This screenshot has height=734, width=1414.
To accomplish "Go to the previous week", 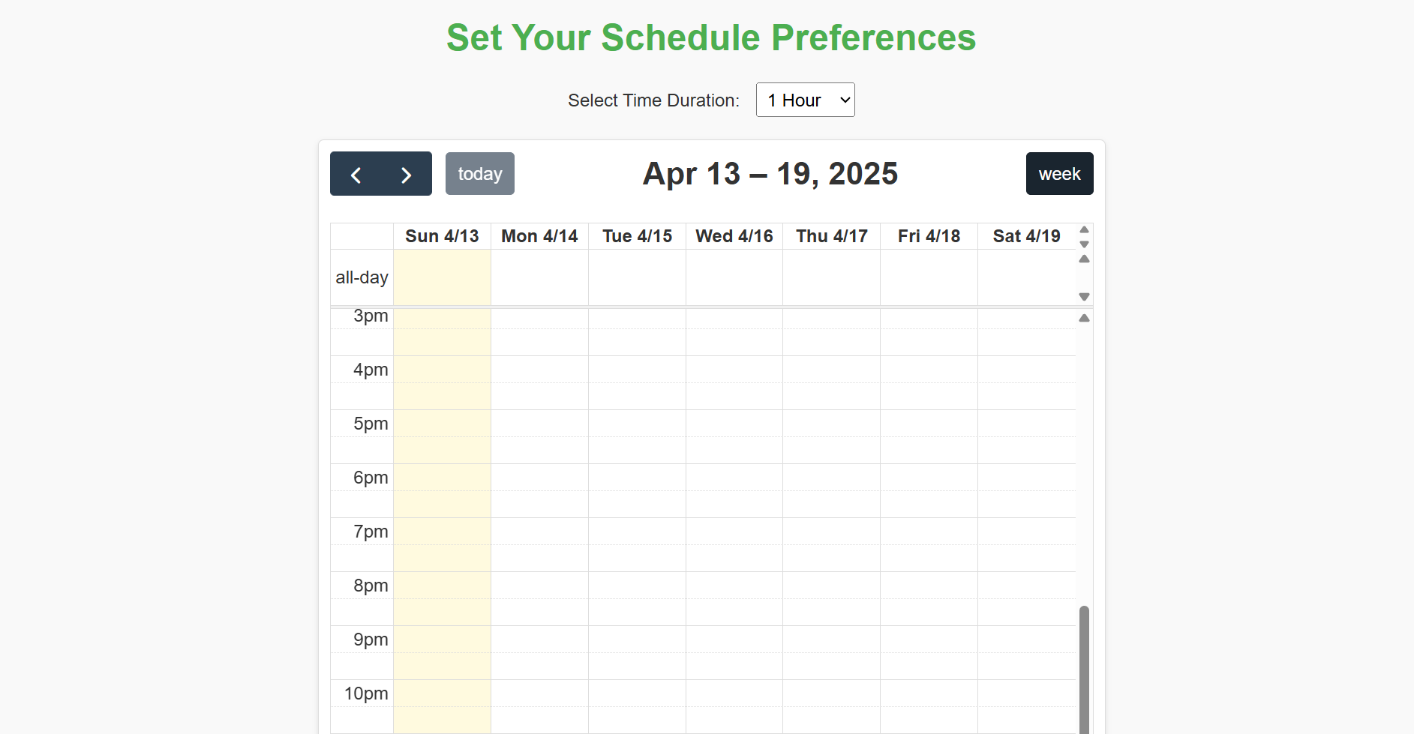I will 356,174.
